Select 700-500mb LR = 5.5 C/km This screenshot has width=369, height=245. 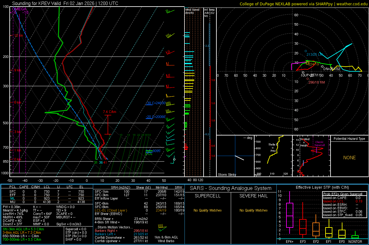(22, 240)
